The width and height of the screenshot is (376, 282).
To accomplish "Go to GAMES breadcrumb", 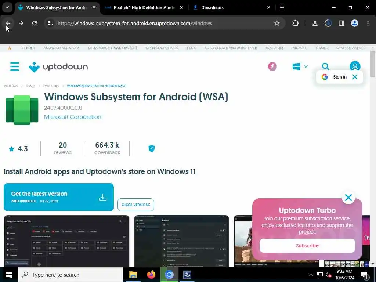I will [30, 86].
